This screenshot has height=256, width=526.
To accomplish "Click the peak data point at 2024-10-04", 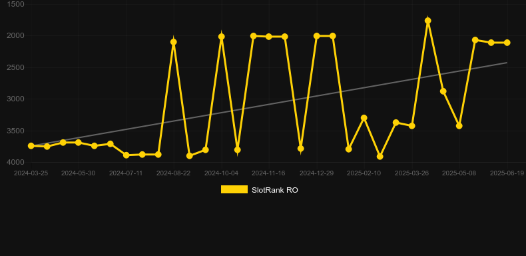I will [222, 37].
